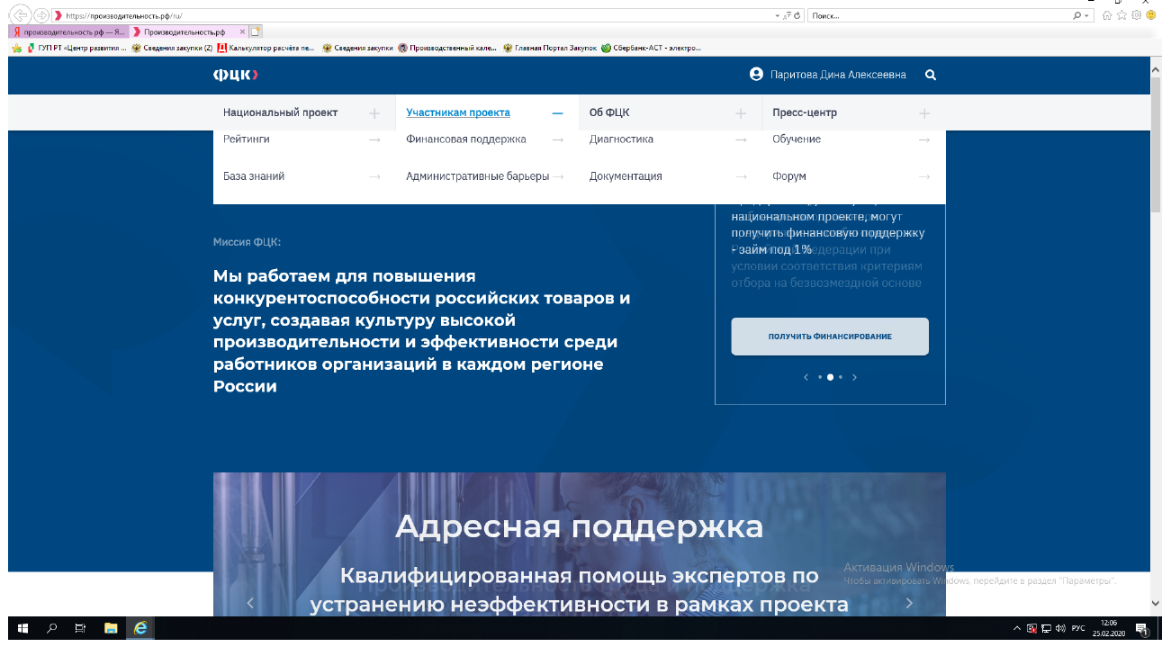This screenshot has width=1171, height=647.
Task: Click the Windows Start button
Action: 23,628
